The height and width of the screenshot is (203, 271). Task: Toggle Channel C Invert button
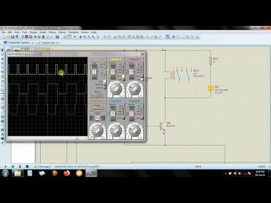click(142, 77)
